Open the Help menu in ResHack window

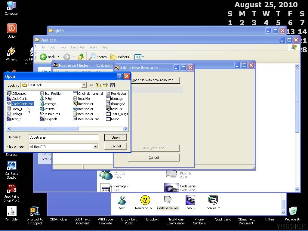tap(105, 47)
